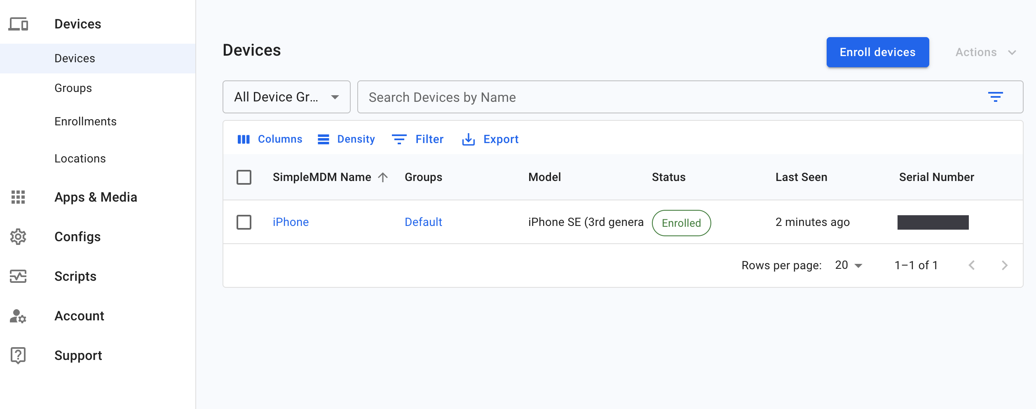Click the Last Seen column header
1036x409 pixels.
(x=801, y=177)
